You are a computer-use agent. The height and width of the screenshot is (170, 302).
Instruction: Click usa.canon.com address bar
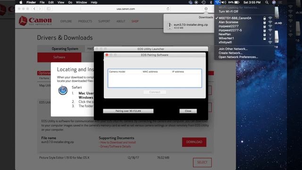tap(126, 9)
